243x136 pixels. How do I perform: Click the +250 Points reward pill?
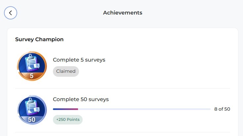(x=68, y=120)
